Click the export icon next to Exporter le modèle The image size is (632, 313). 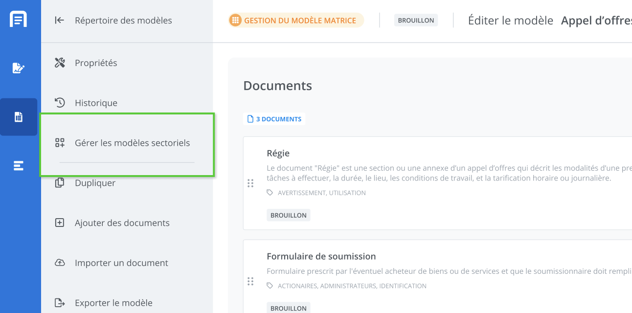pos(60,303)
